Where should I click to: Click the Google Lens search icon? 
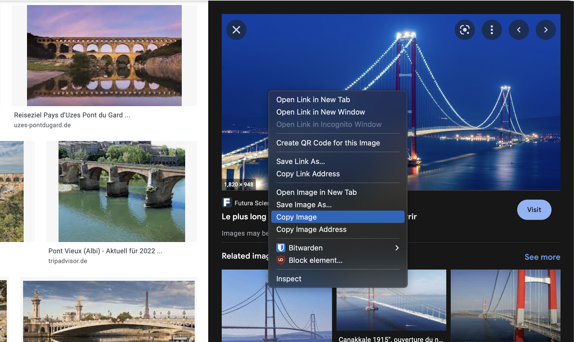[465, 29]
